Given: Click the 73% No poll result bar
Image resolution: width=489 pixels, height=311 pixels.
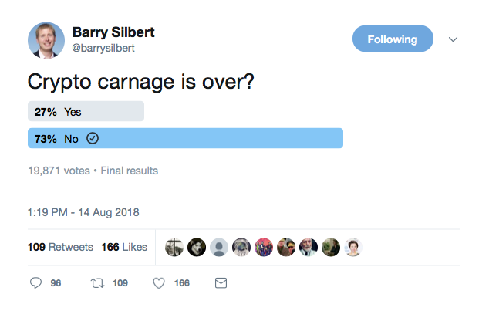Looking at the screenshot, I should [185, 138].
